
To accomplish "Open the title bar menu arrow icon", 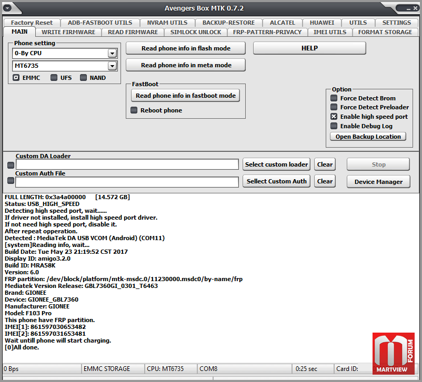I will pyautogui.click(x=7, y=8).
